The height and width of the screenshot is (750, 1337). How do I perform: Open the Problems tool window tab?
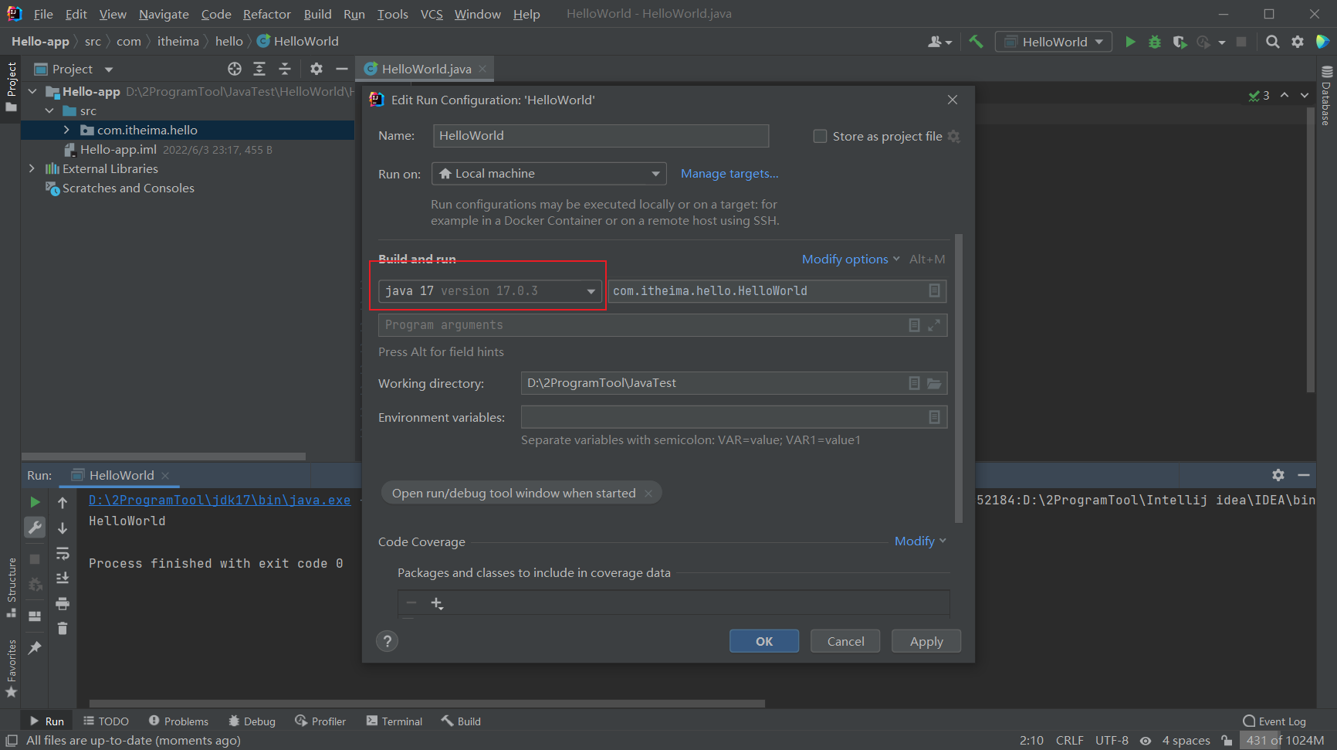point(178,721)
